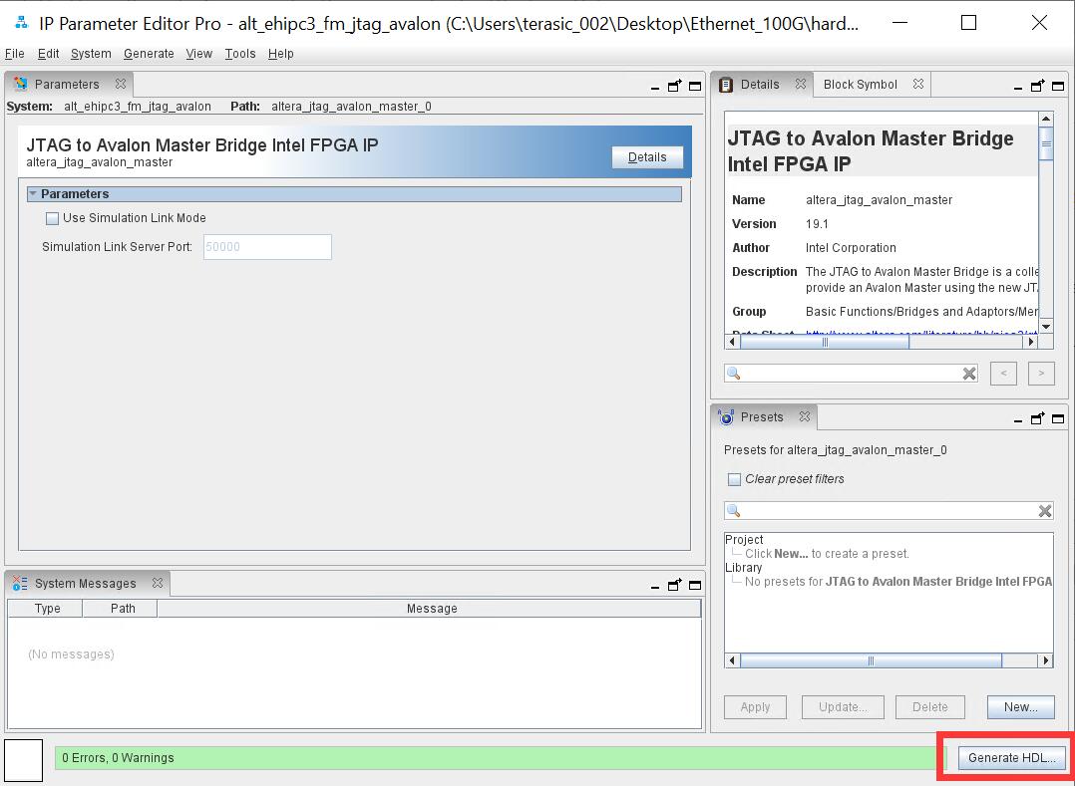Screen dimensions: 1075x786
Task: Click the Generate HDL... button
Action: [1011, 757]
